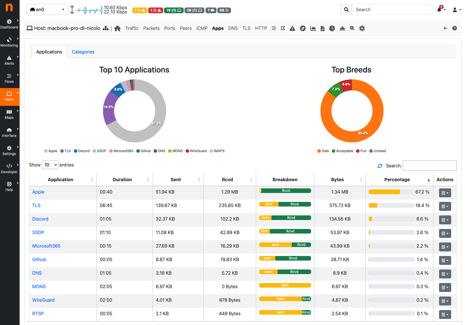Open the magnifier-plus icon in host toolbar
This screenshot has height=325, width=465.
[352, 28]
